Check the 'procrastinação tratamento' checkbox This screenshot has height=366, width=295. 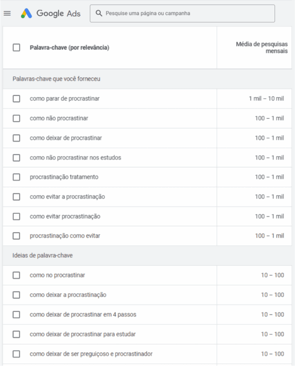16,177
